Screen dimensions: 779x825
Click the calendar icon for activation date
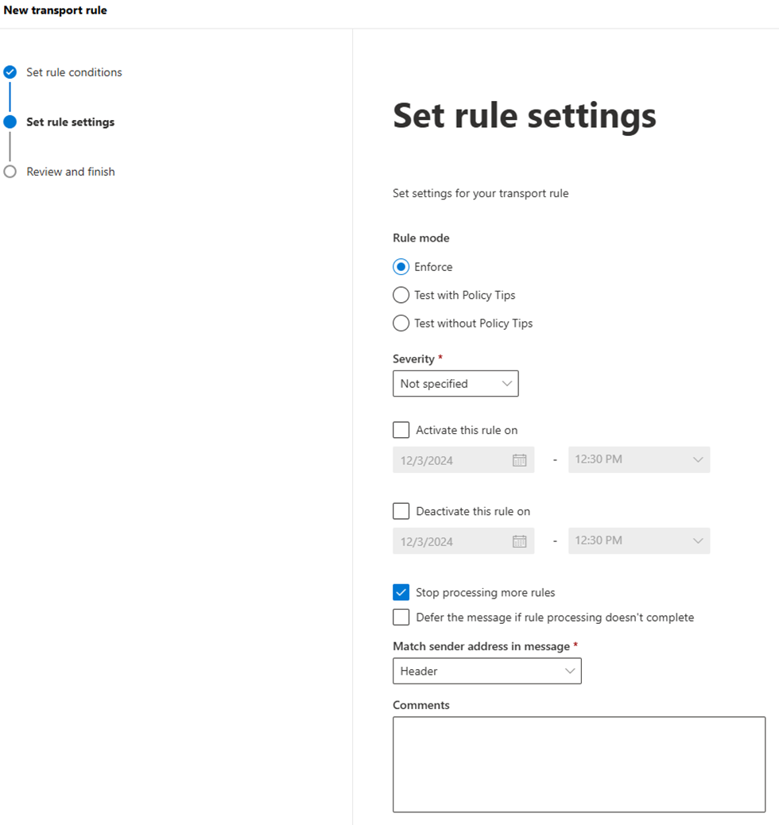point(519,460)
